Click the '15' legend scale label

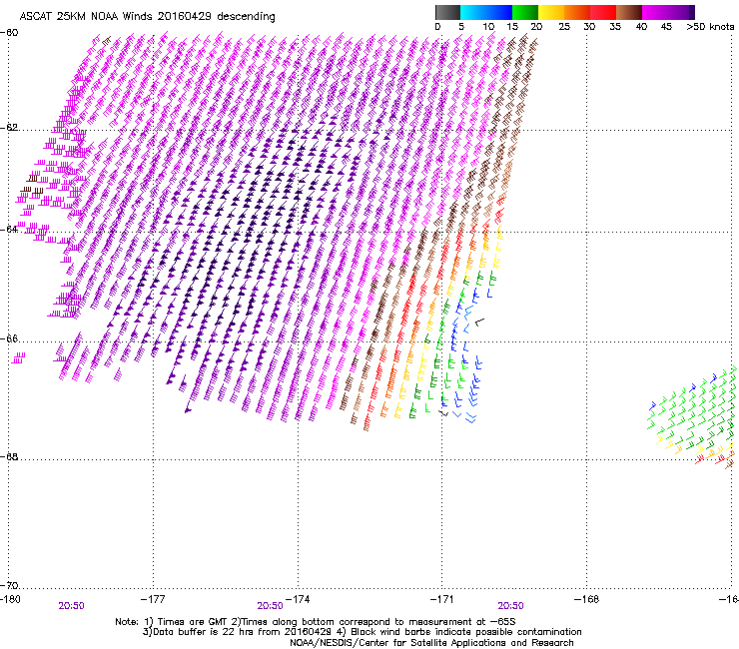point(512,27)
